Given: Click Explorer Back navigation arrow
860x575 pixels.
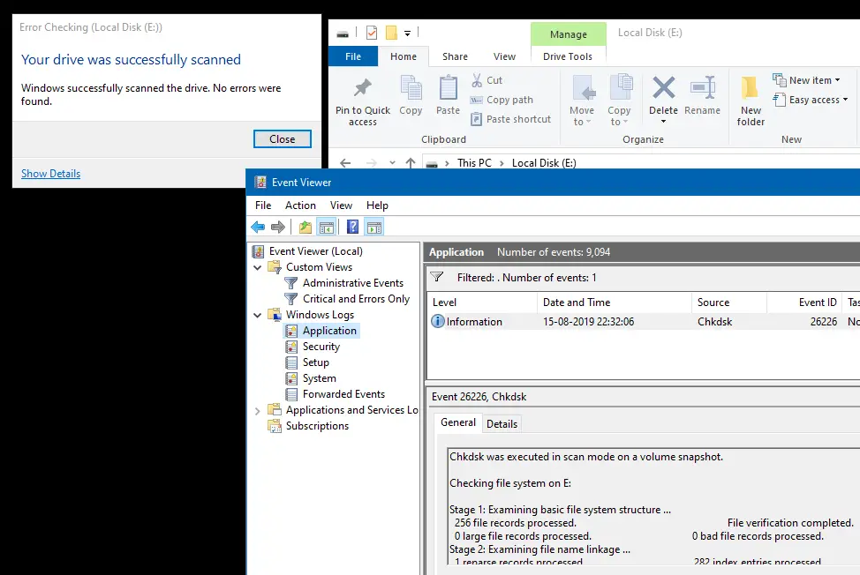Looking at the screenshot, I should [345, 162].
